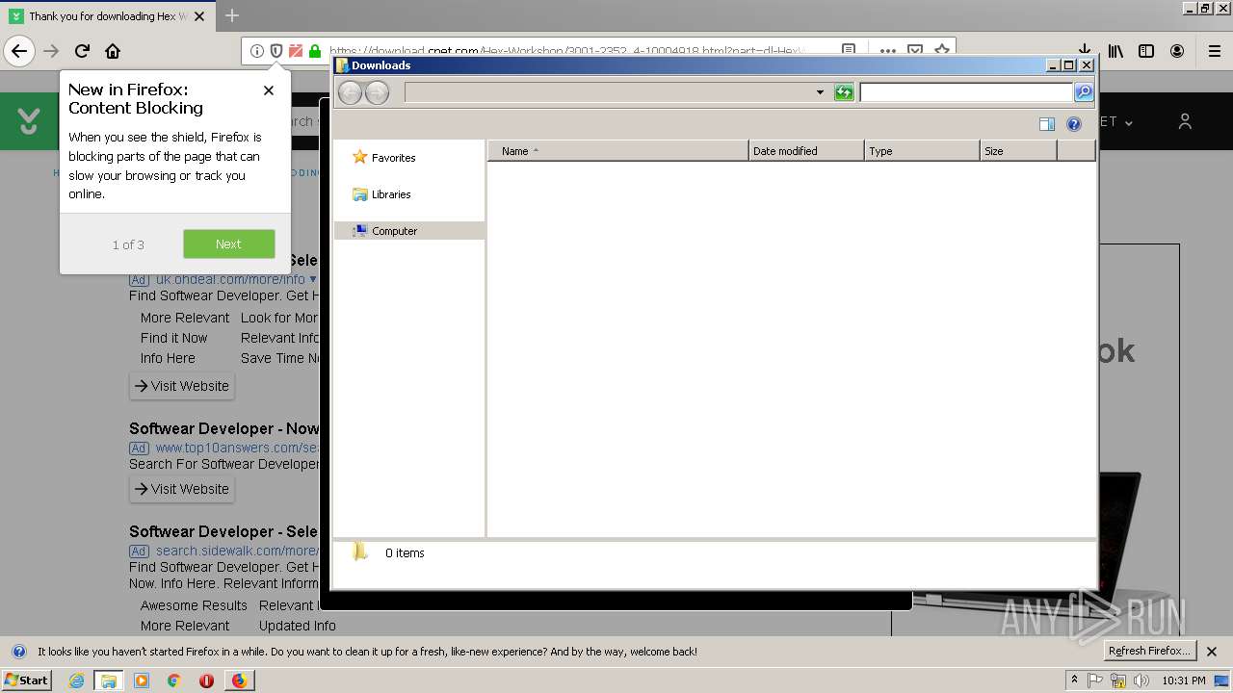Focus the Downloads address path field

609,92
